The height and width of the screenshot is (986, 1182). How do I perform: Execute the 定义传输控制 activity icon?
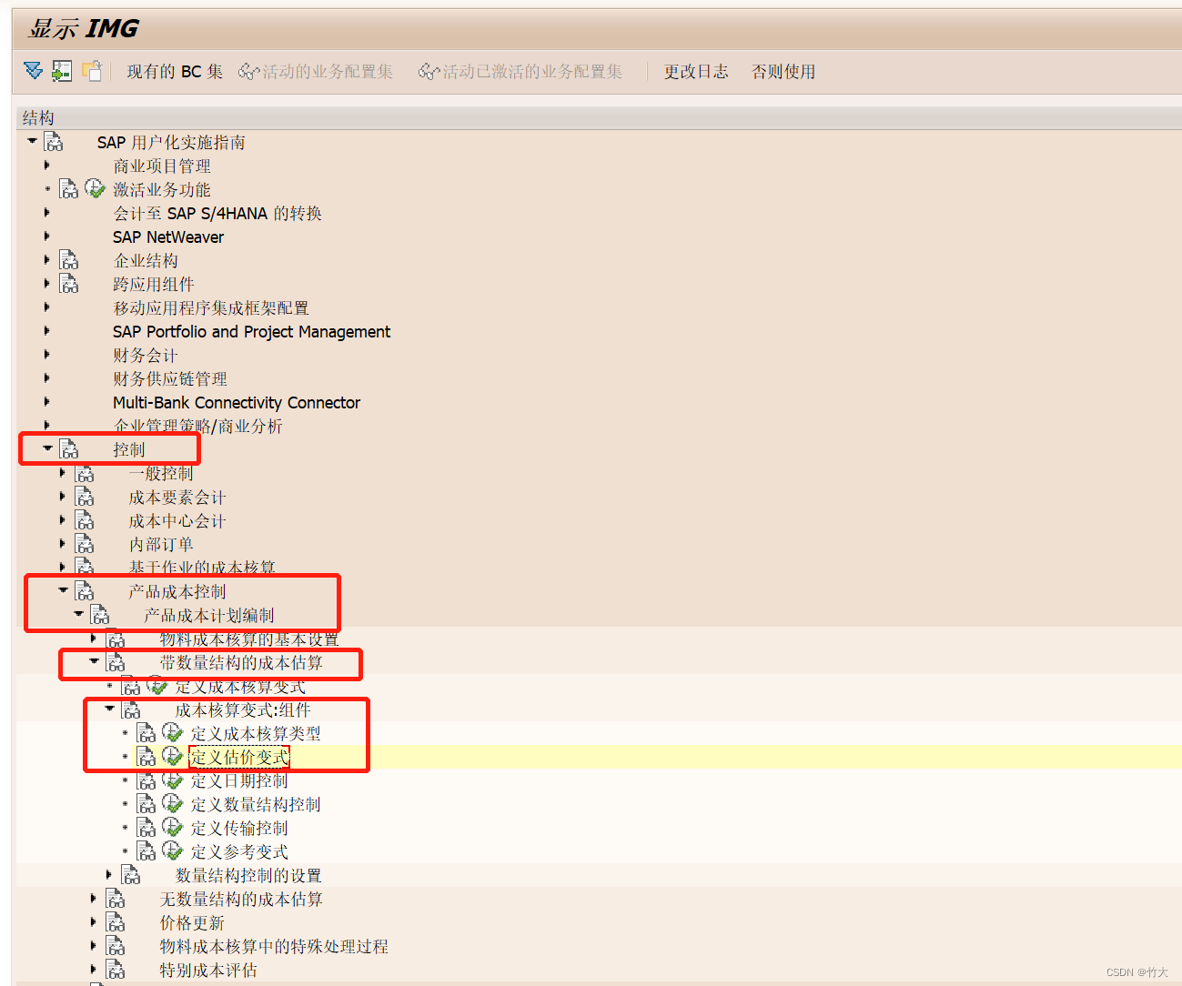pos(172,827)
